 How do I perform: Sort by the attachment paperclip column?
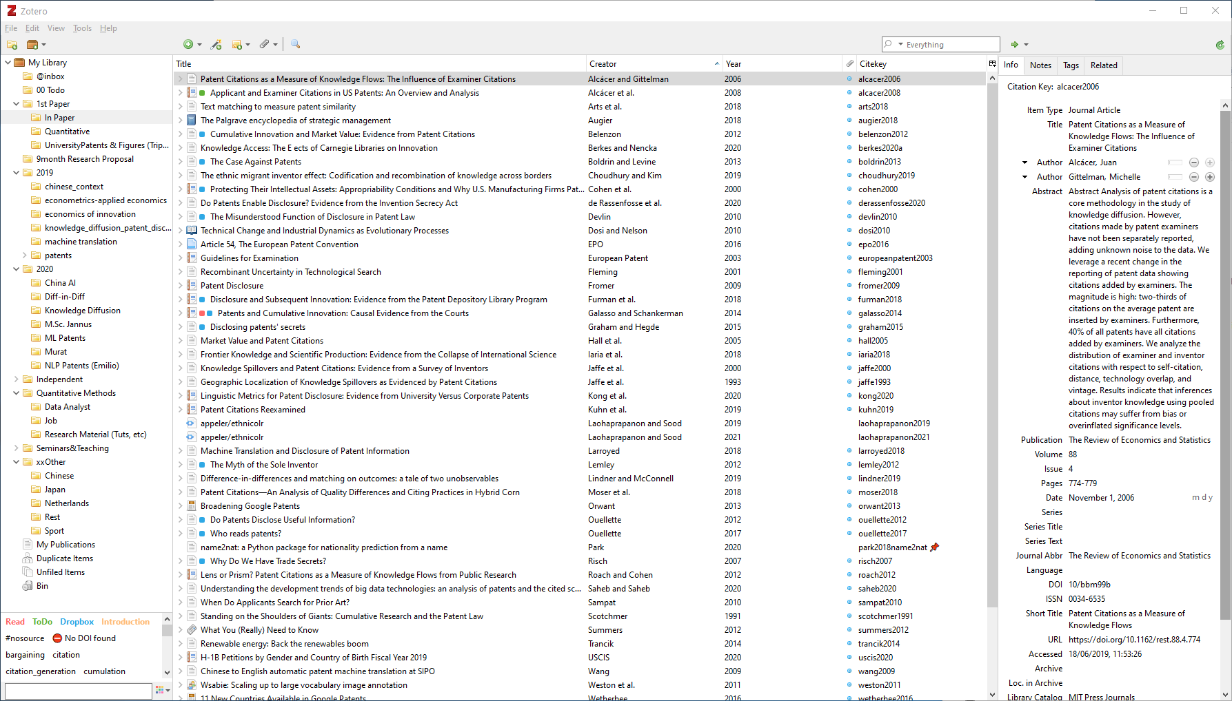click(849, 63)
